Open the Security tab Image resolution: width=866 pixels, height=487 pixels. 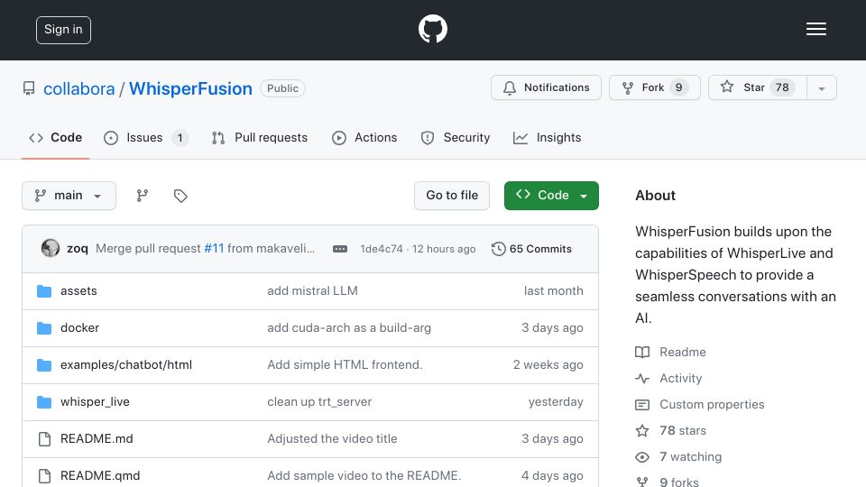coord(455,137)
